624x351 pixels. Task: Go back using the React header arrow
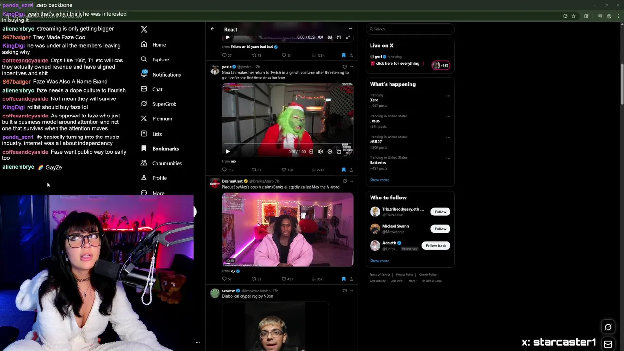point(213,29)
